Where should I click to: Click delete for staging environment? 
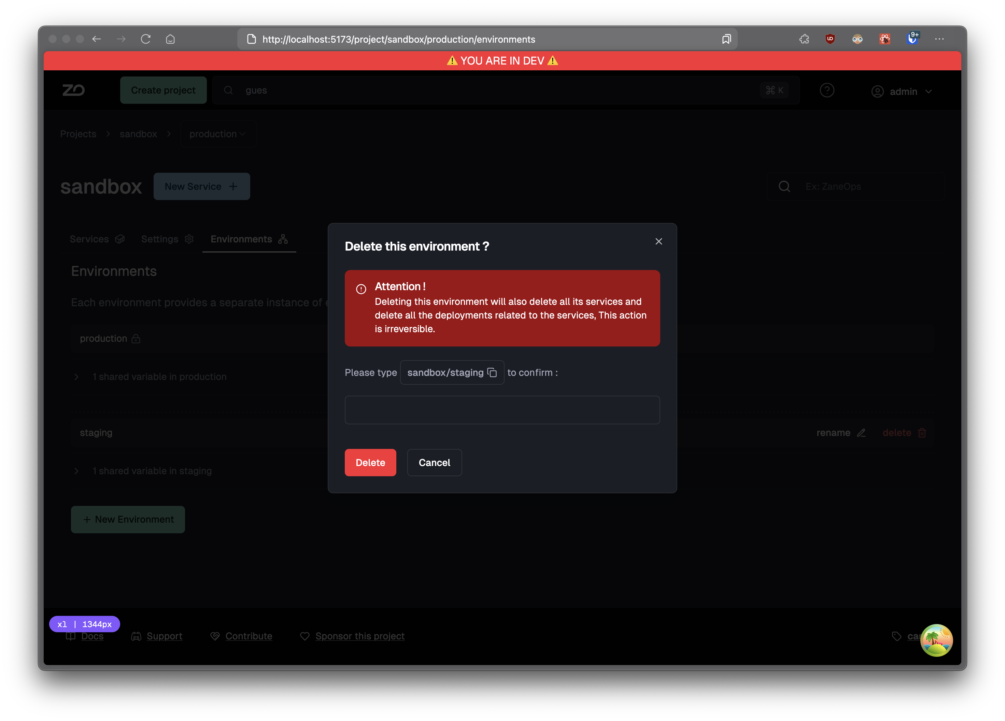(x=904, y=433)
